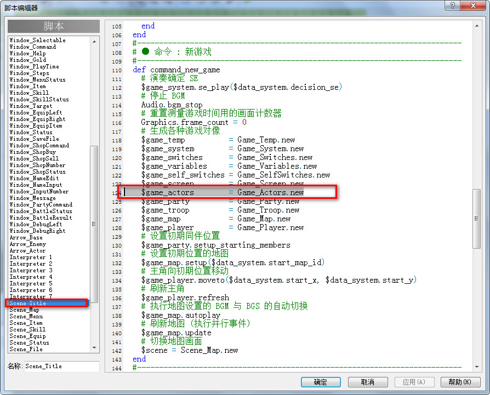Select Window_Message script

[x=32, y=198]
